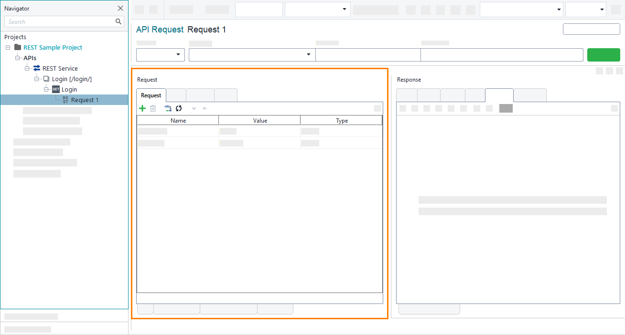Screen dimensions: 625x335
Task: Move parameter down with the down-arrow icon
Action: (194, 109)
